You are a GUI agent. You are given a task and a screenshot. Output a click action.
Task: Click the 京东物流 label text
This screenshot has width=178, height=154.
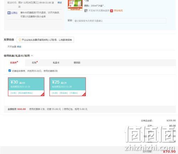118,11
